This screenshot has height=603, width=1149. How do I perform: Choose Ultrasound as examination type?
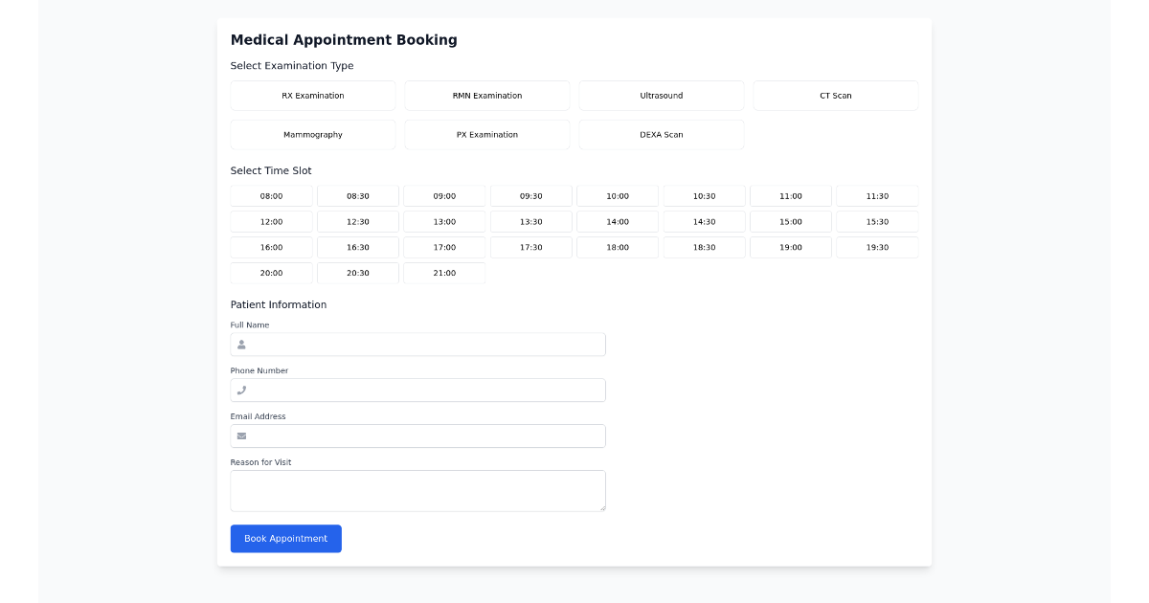coord(661,95)
